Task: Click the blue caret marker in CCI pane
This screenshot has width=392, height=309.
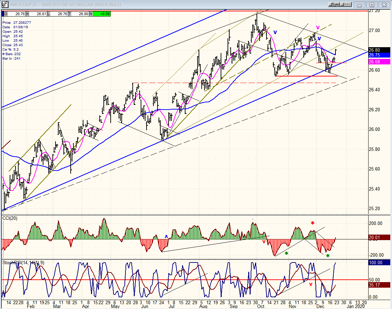Action: click(x=166, y=237)
